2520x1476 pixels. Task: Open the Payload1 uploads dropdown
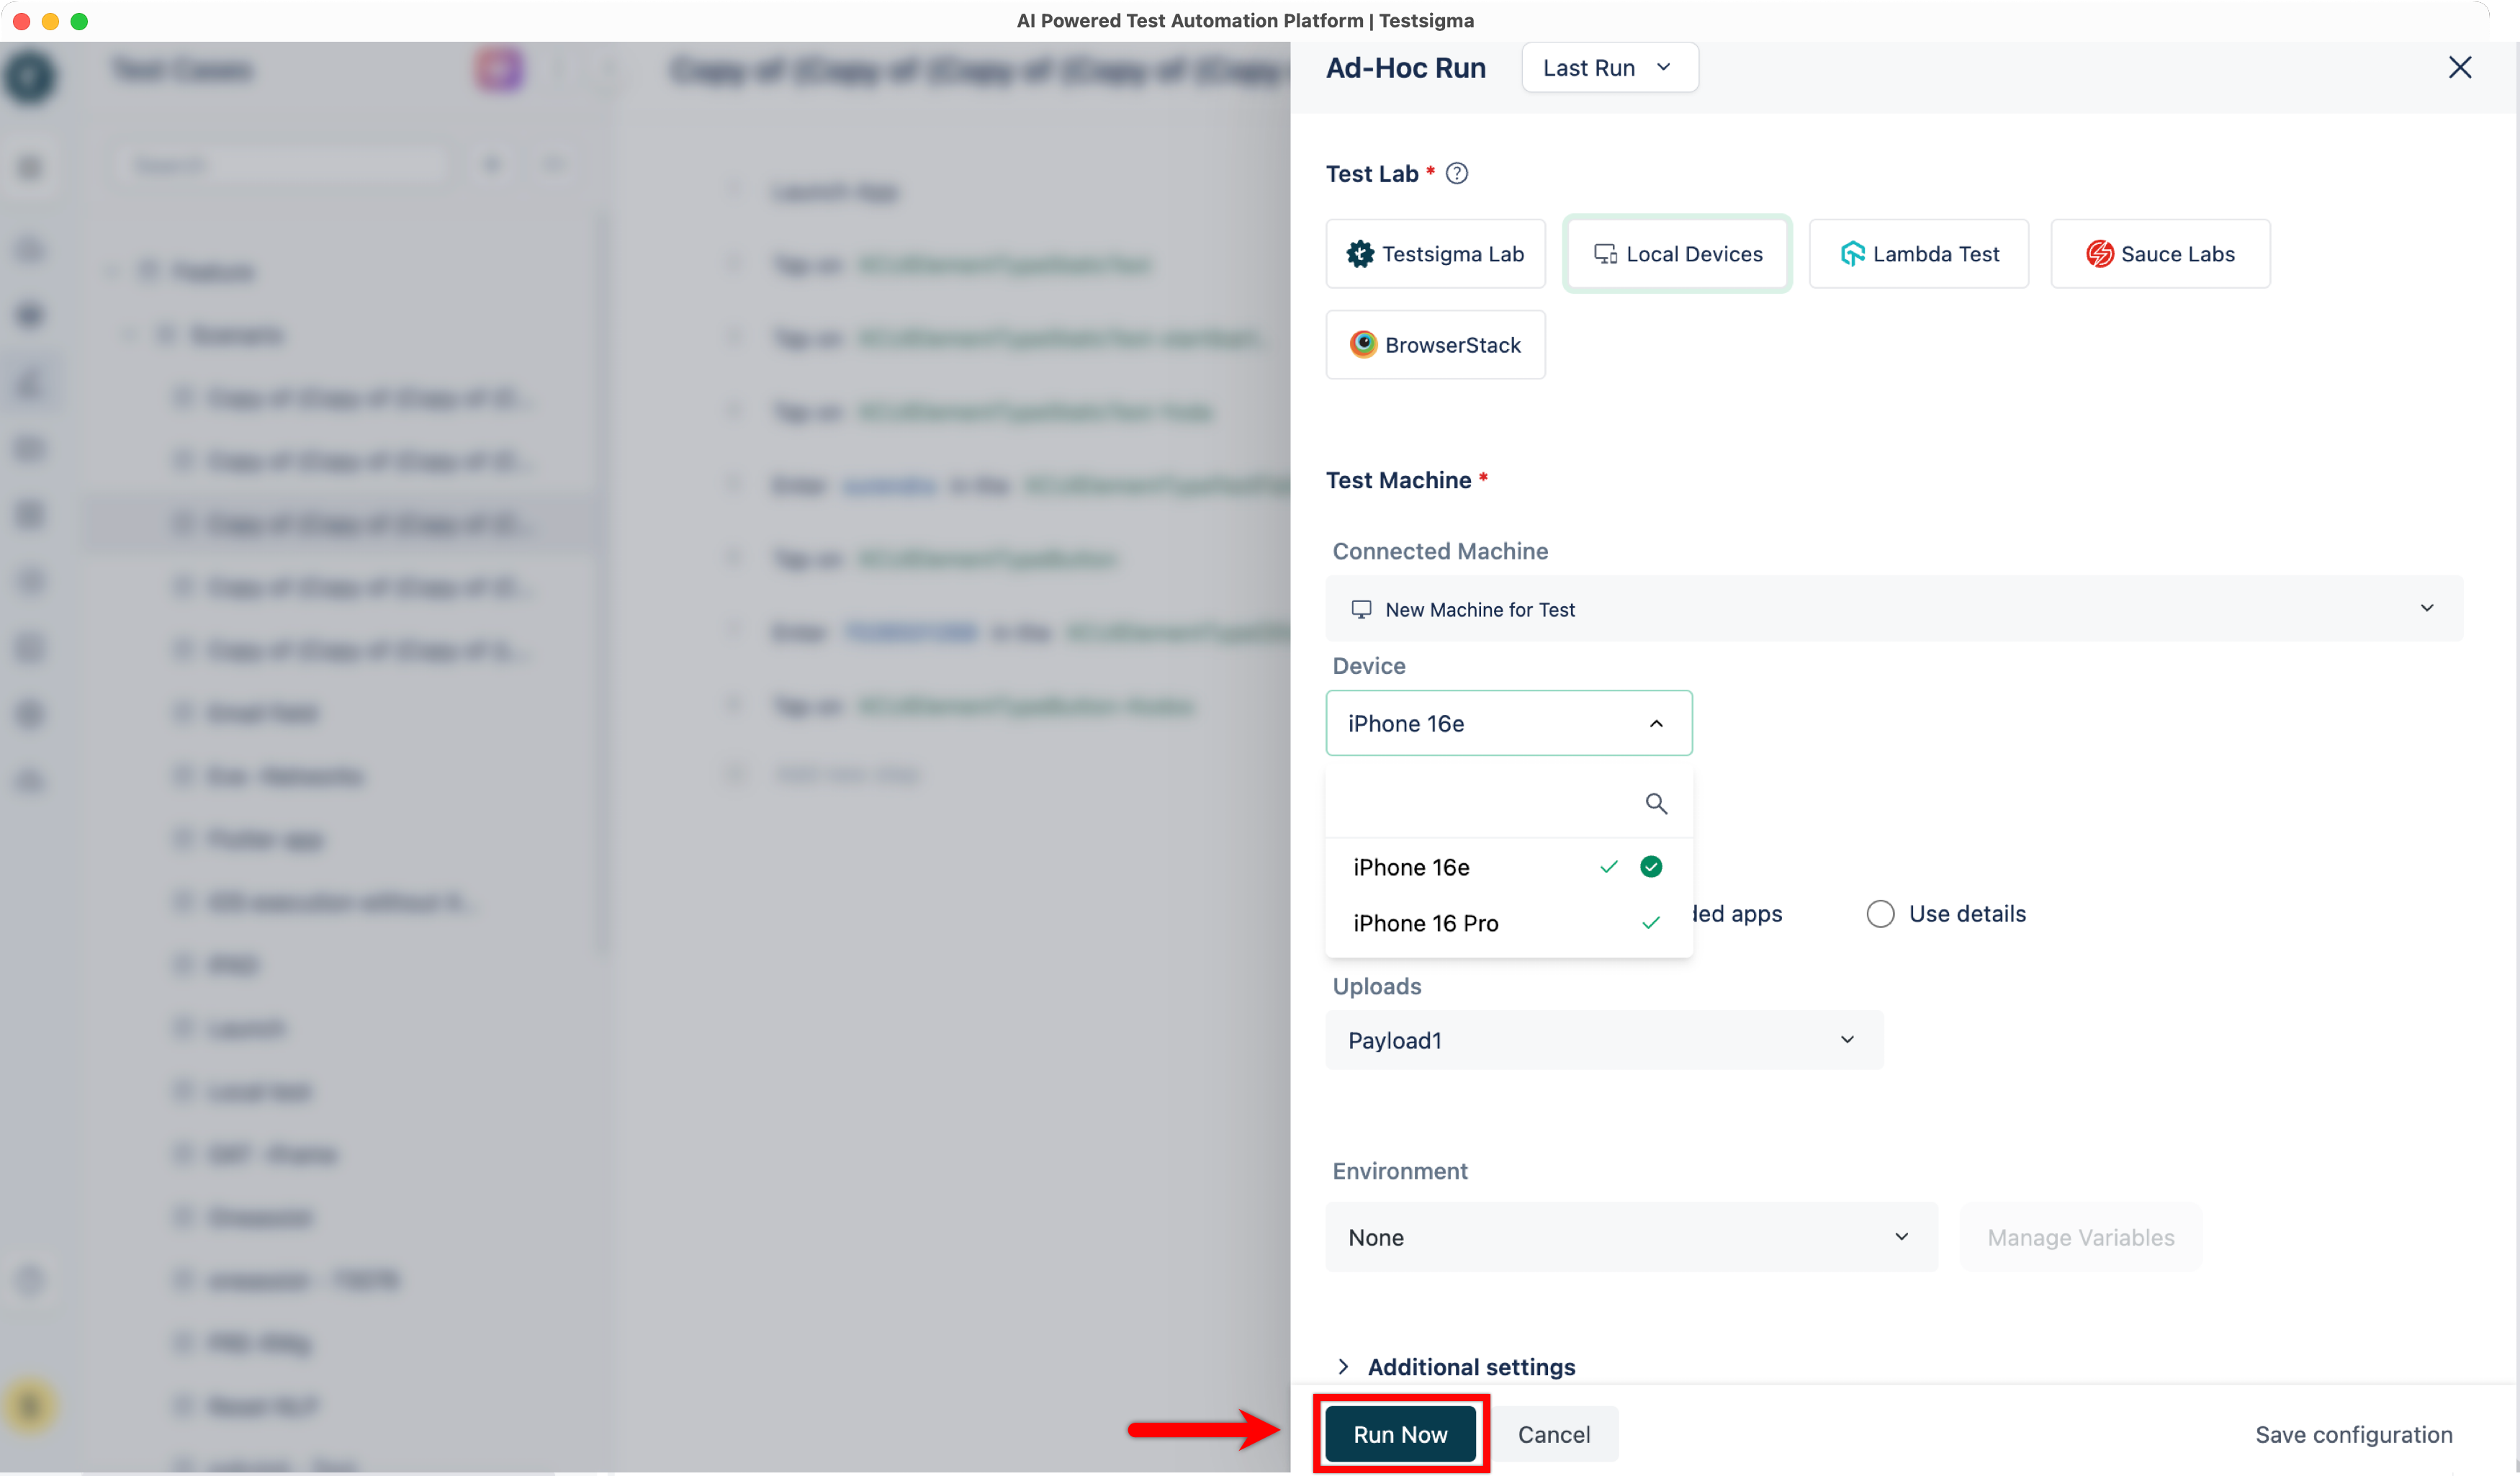tap(1604, 1040)
